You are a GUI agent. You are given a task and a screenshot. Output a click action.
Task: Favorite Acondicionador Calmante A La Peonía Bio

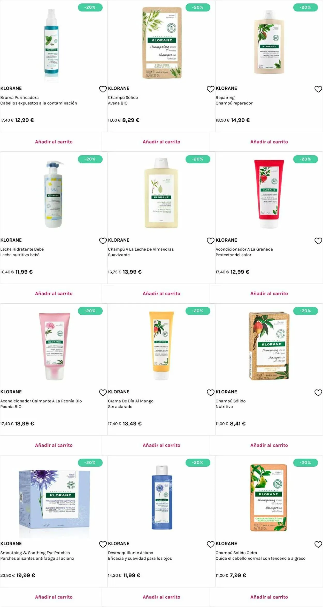tap(103, 393)
